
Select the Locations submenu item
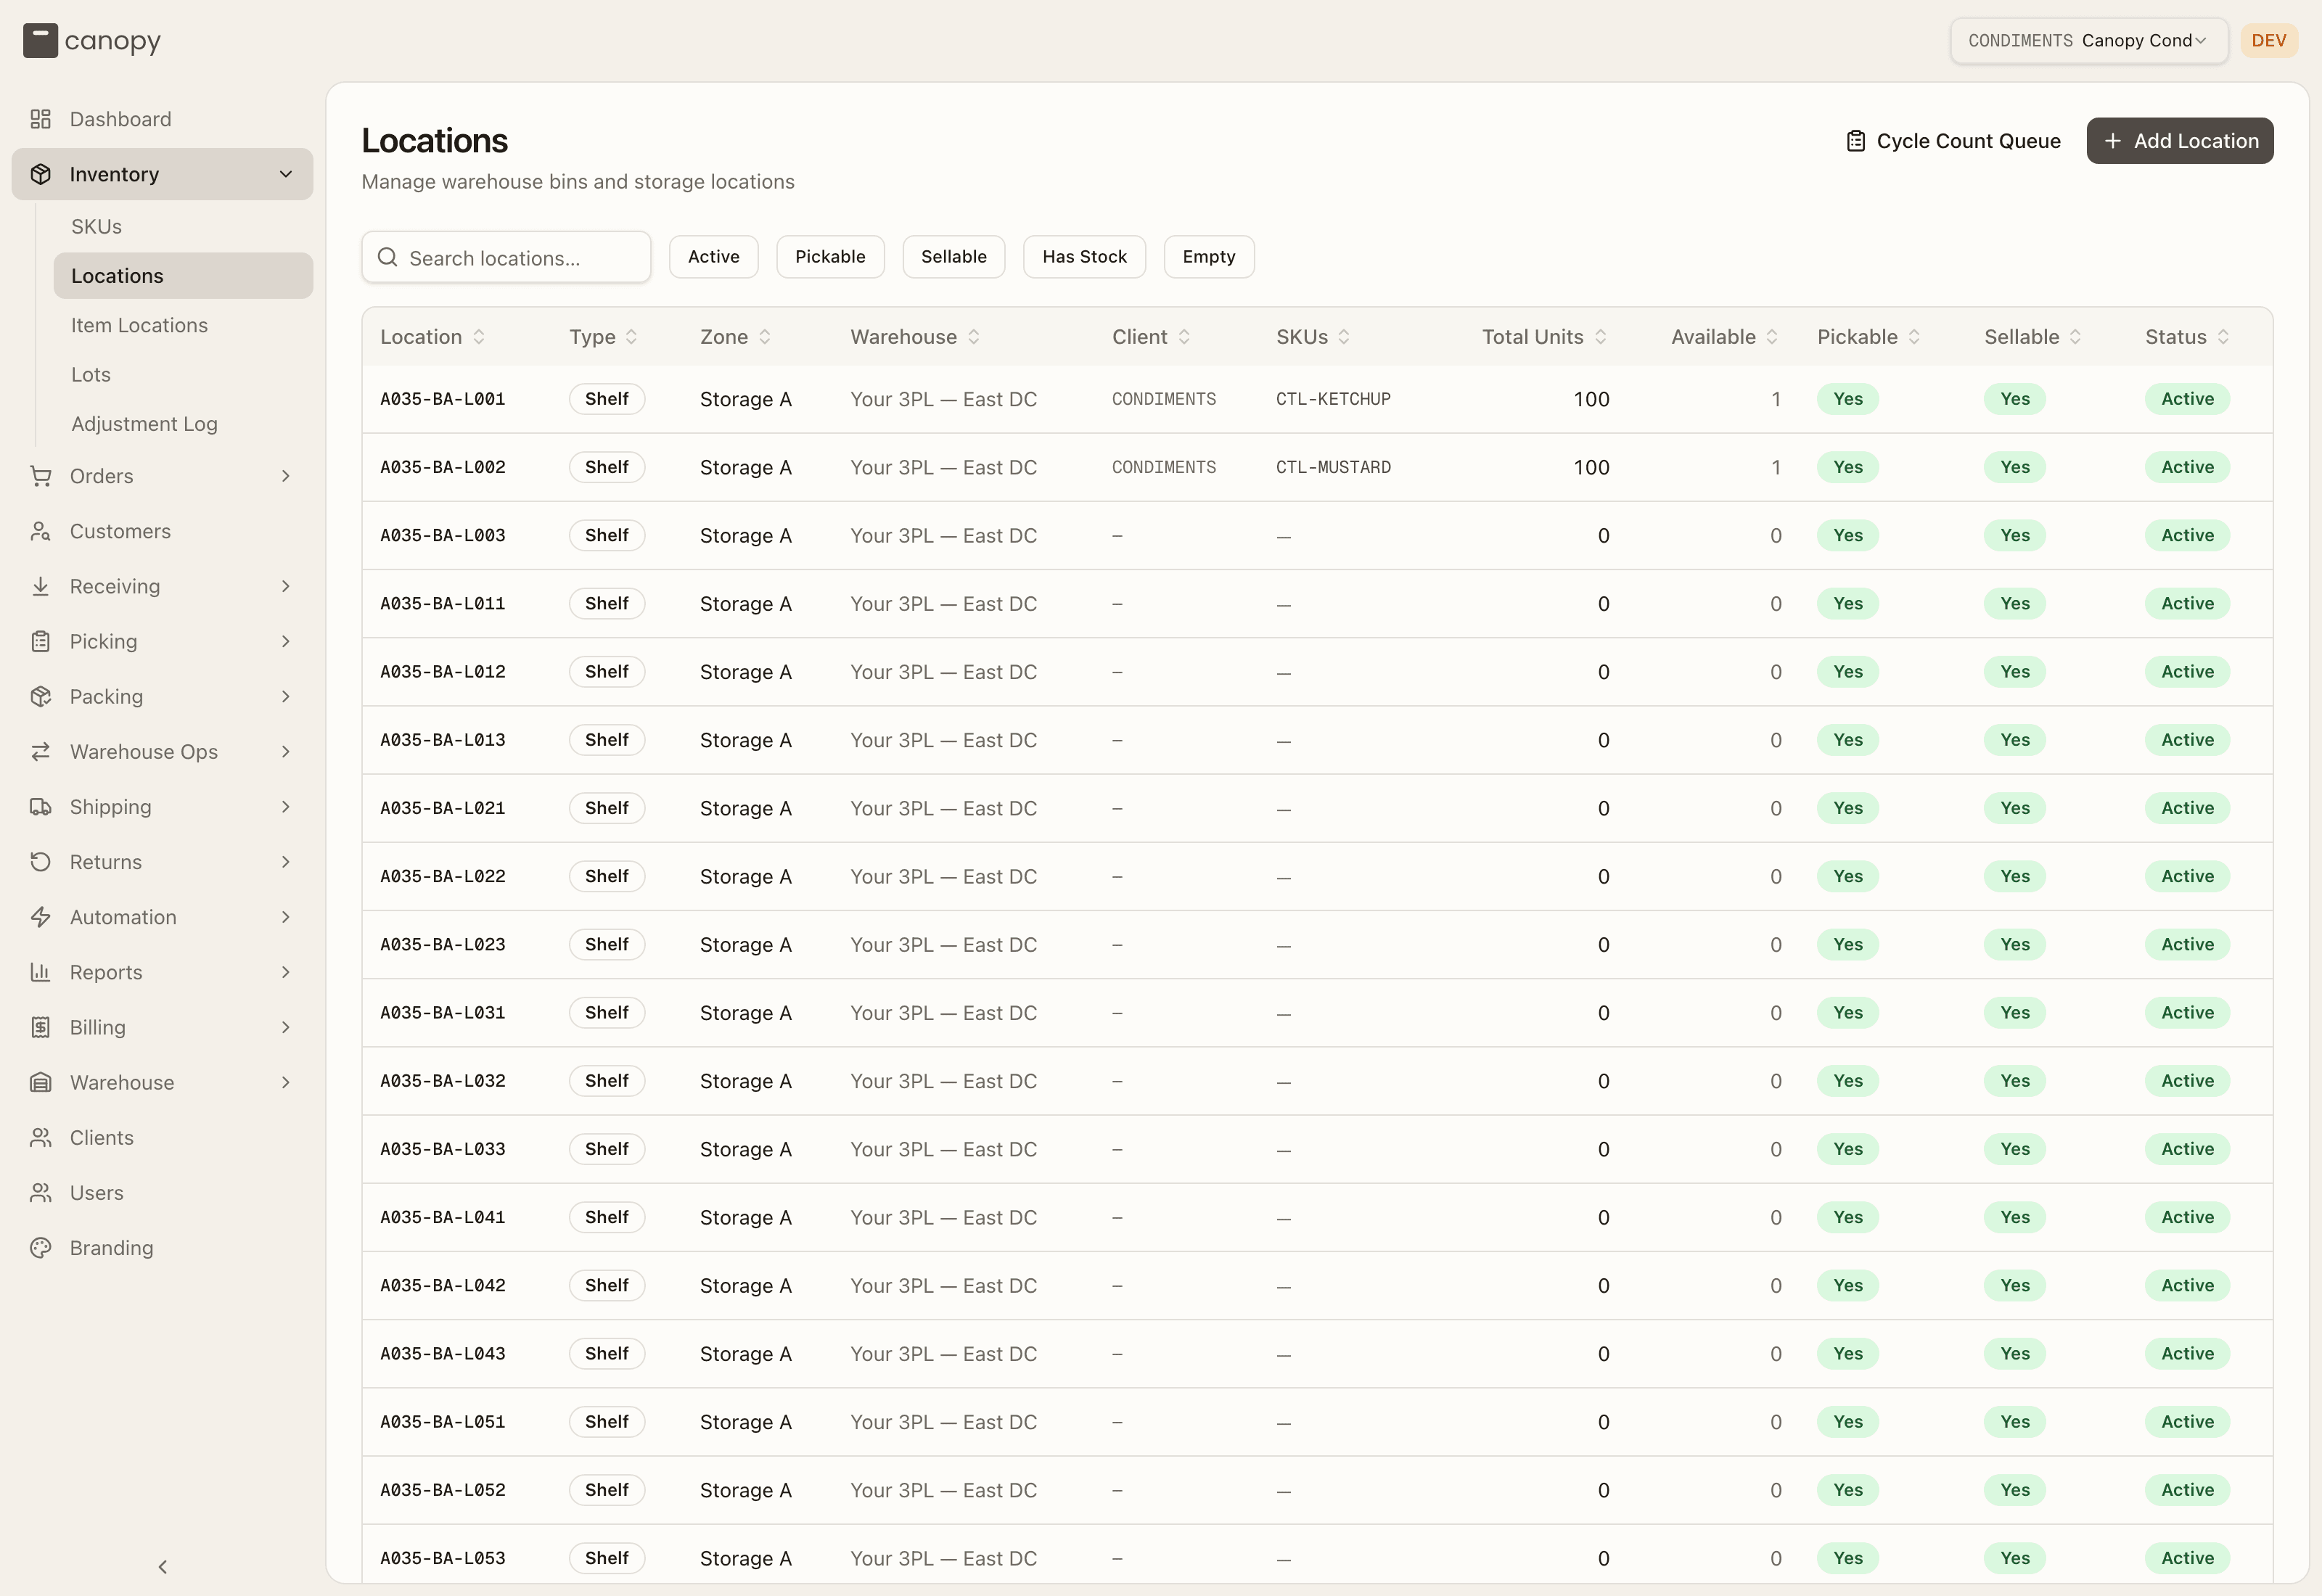183,276
